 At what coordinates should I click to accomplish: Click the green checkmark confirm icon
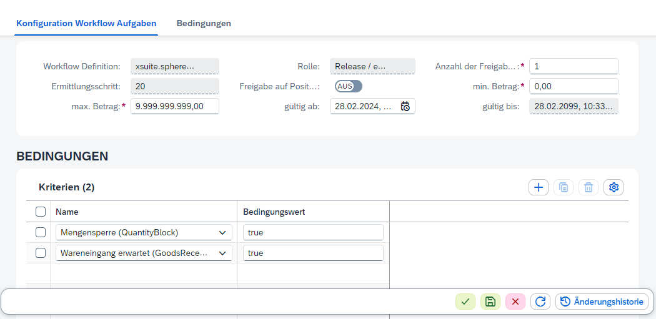coord(465,302)
